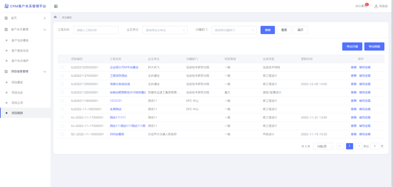
Task: Toggle the select-all checkbox in table header
Action: 62,59
